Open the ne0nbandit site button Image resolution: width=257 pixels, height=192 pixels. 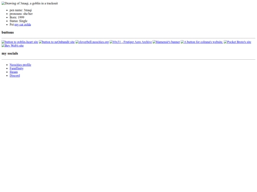click(57, 42)
